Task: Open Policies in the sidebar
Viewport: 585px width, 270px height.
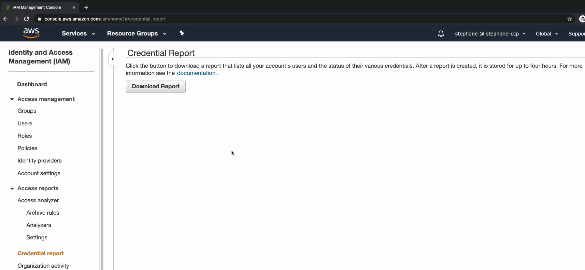Action: 27,148
